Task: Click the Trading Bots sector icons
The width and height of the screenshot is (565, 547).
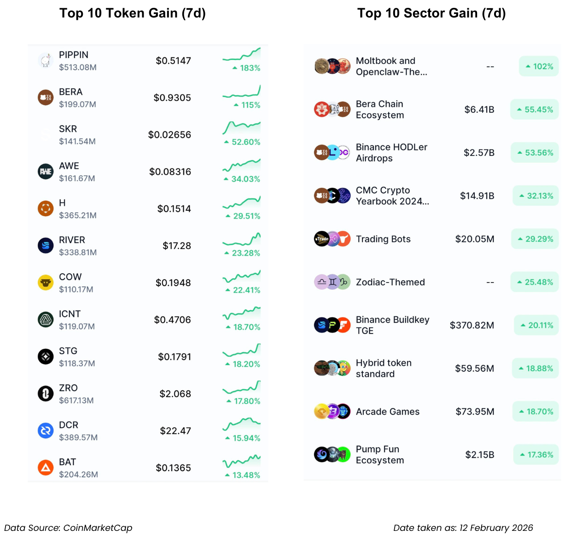Action: pos(332,239)
